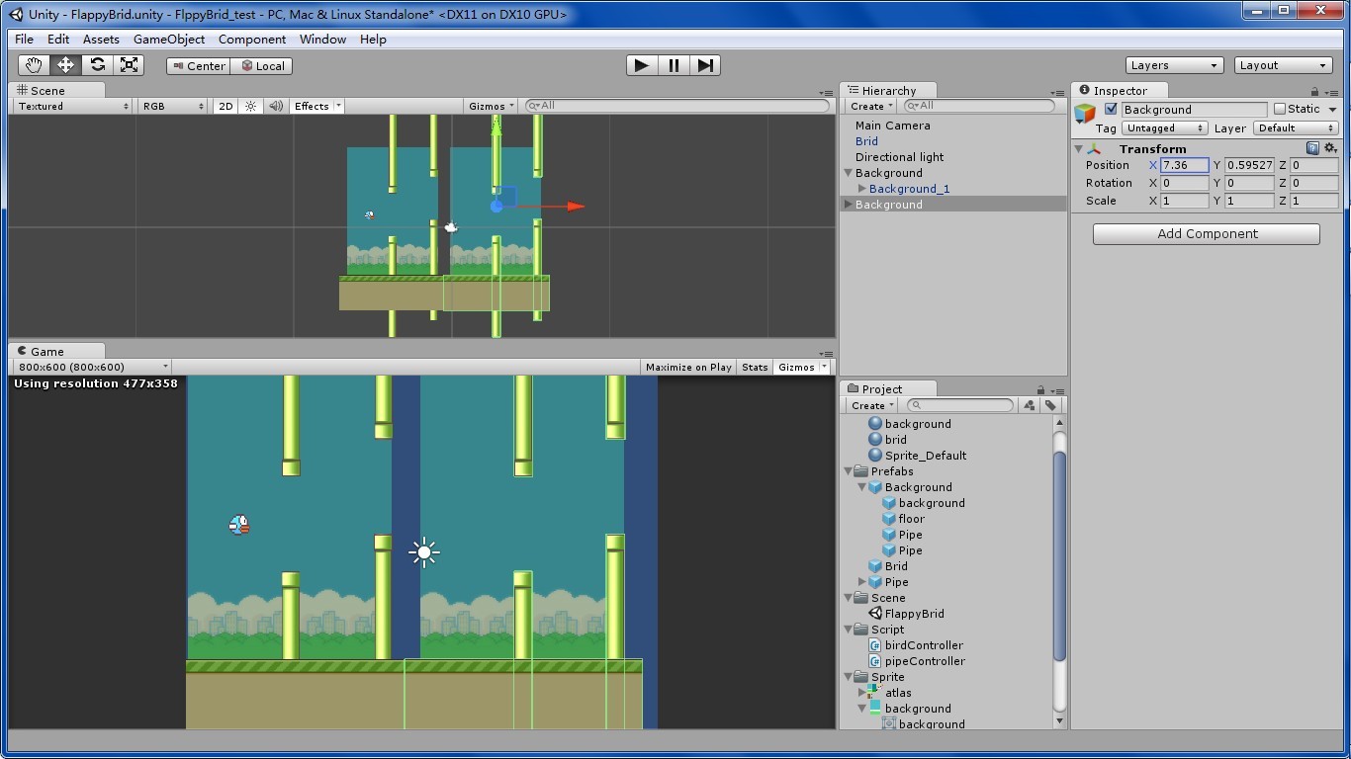
Task: Open the Transform component settings gear
Action: (1330, 147)
